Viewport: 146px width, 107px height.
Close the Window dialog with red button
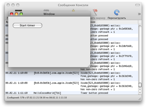tap(12, 14)
